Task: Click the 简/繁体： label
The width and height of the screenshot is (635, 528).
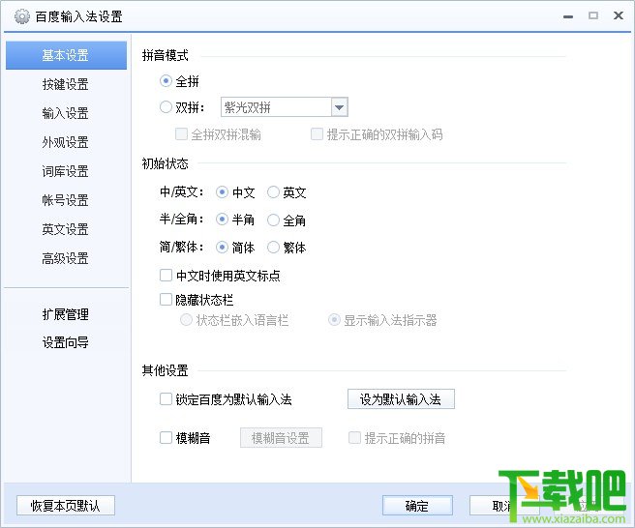Action: click(x=182, y=247)
